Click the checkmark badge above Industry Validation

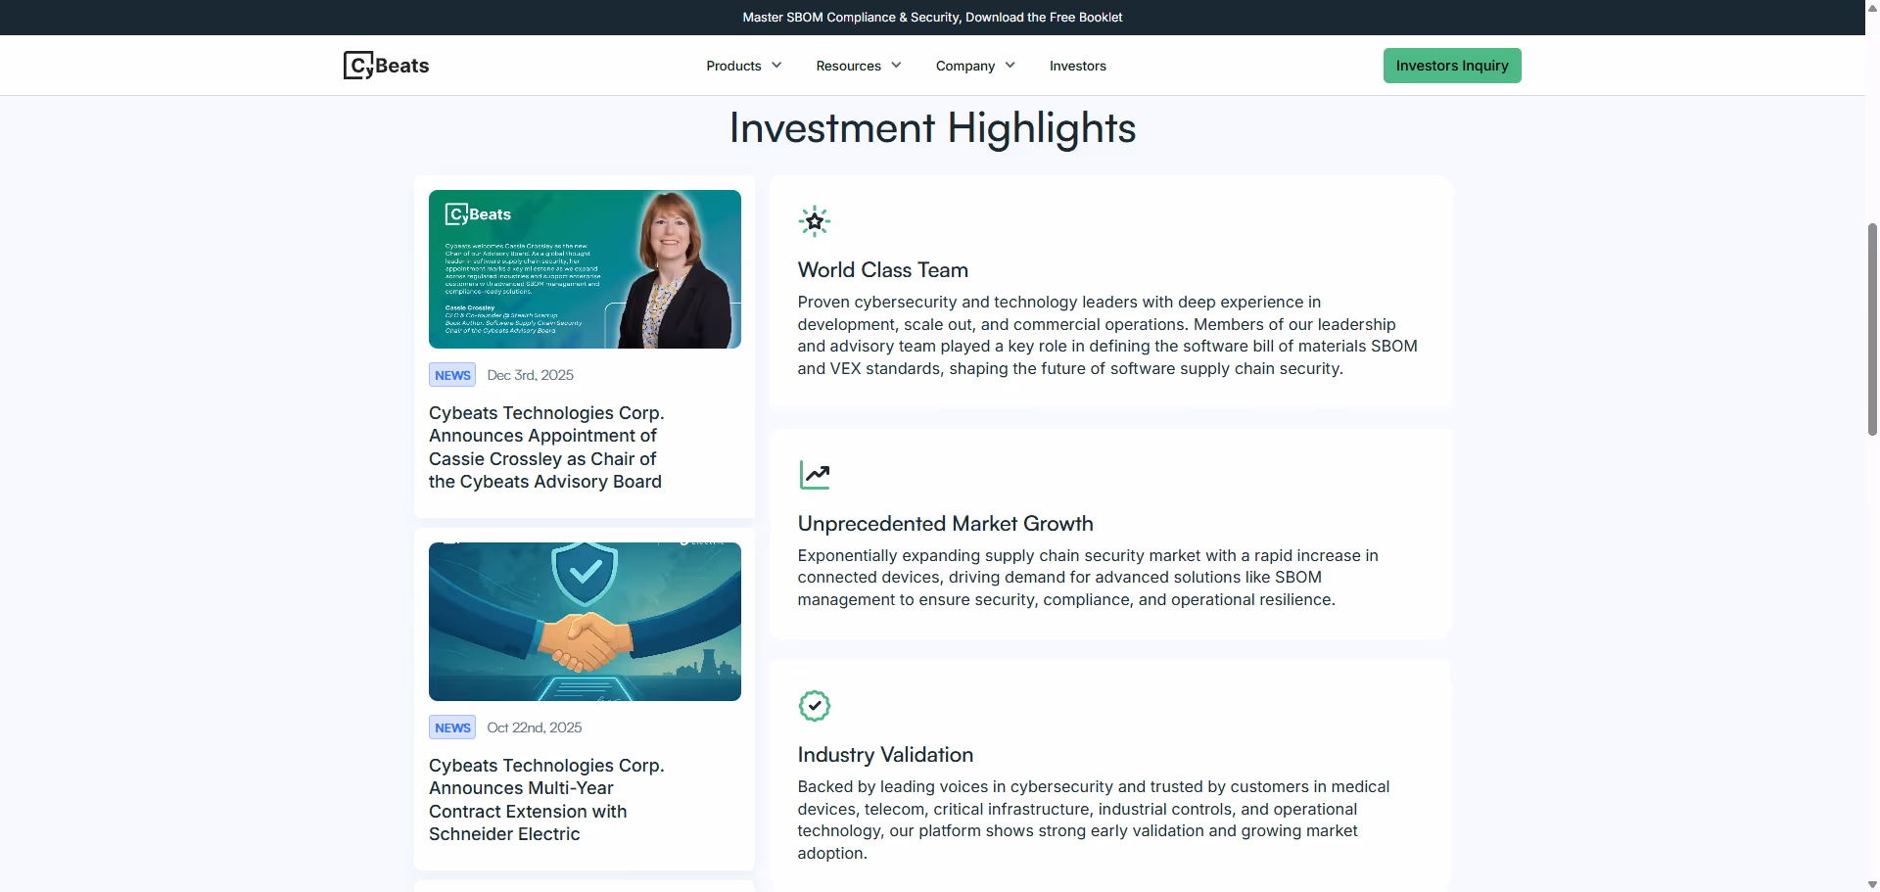coord(815,706)
